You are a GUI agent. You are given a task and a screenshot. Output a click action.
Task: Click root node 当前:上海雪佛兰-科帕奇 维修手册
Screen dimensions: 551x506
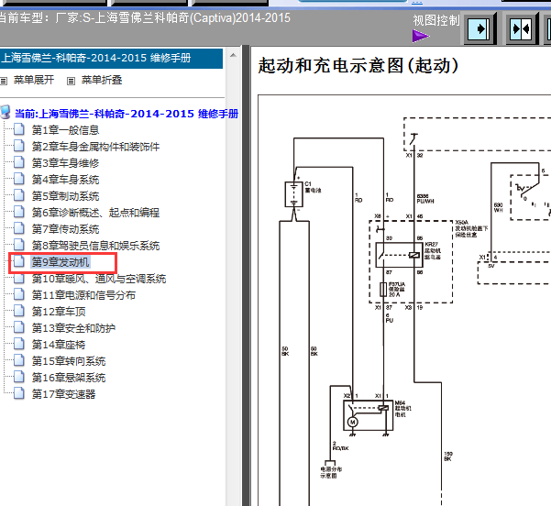pyautogui.click(x=127, y=114)
